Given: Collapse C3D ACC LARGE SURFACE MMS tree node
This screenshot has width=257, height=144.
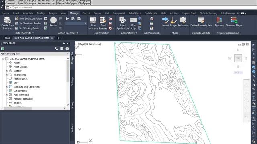Looking at the screenshot, I should (x=3, y=59).
